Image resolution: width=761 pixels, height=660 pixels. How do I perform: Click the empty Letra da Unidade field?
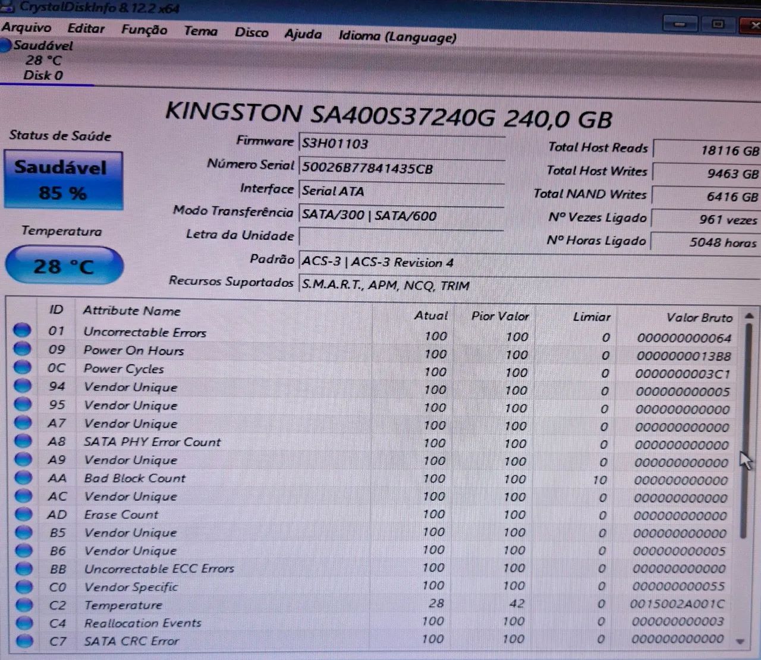pos(401,238)
